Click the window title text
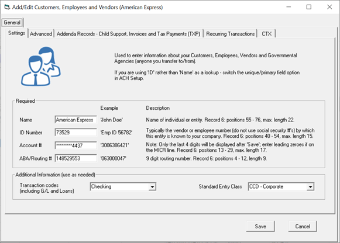 87,8
